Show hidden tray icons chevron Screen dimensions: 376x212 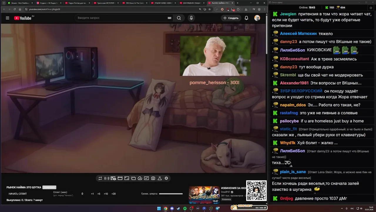pyautogui.click(x=342, y=208)
